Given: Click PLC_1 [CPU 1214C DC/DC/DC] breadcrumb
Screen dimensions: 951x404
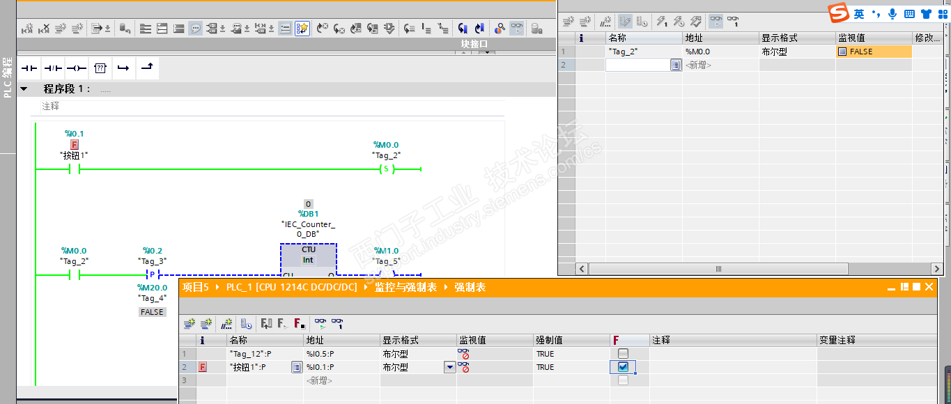Looking at the screenshot, I should [x=291, y=287].
